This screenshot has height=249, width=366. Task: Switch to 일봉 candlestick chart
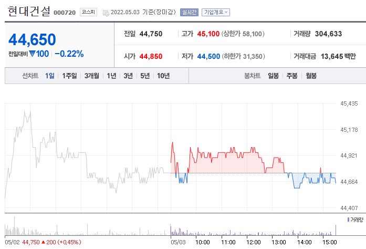pyautogui.click(x=274, y=76)
